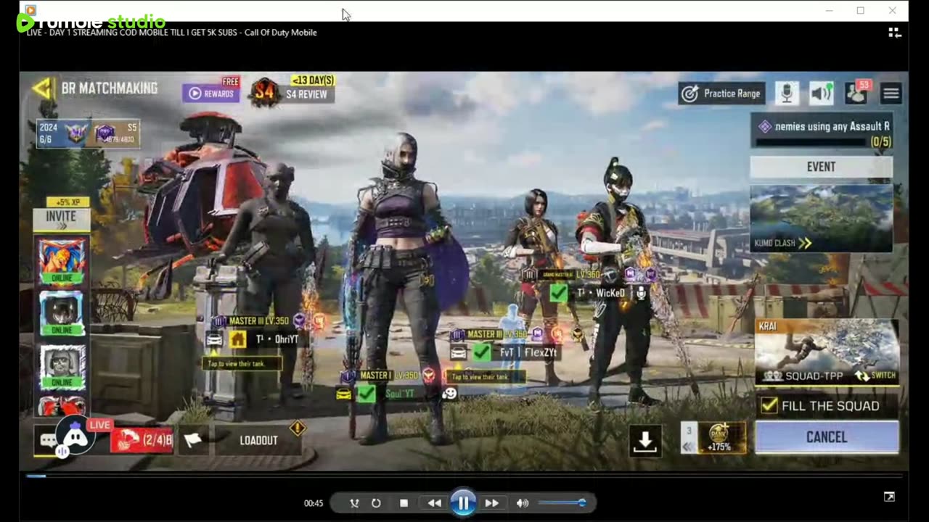Pause the video playback
929x522 pixels.
click(463, 502)
